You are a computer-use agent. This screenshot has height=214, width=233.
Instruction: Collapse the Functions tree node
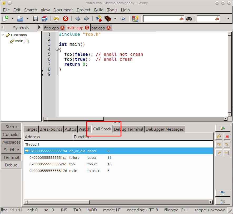pyautogui.click(x=3, y=35)
